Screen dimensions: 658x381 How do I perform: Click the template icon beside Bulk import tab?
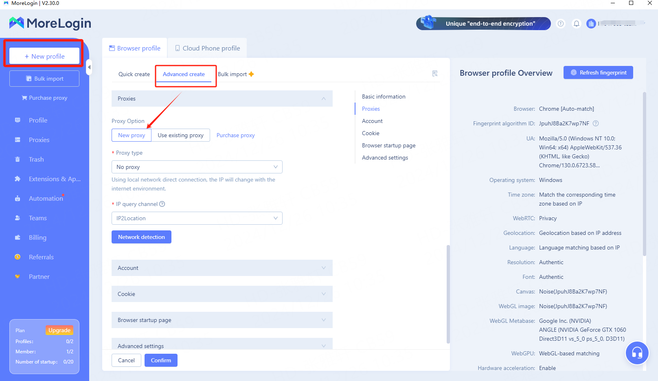[x=435, y=74]
